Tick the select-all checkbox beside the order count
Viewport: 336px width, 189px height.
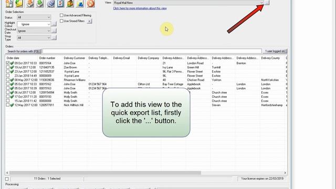7,178
